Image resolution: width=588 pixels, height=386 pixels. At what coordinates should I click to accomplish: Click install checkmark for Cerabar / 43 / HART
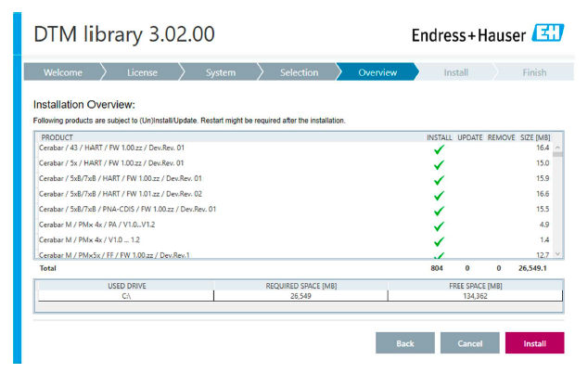(x=439, y=148)
